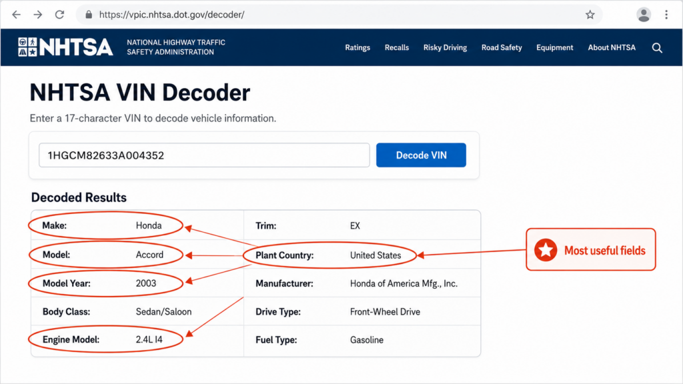Click the Make: field label
Image resolution: width=683 pixels, height=384 pixels.
55,225
